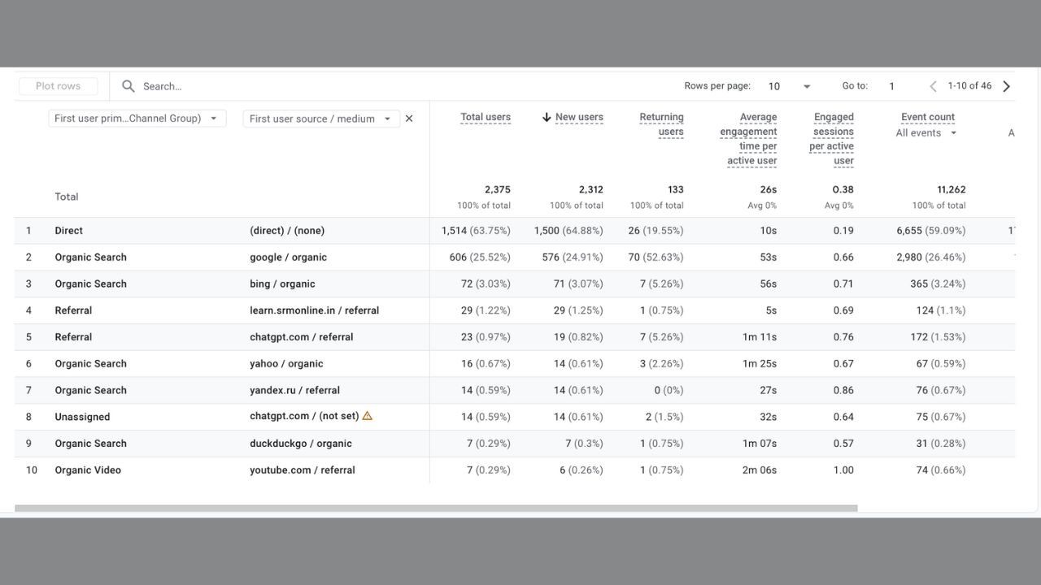Go to next page of rows

(1007, 86)
